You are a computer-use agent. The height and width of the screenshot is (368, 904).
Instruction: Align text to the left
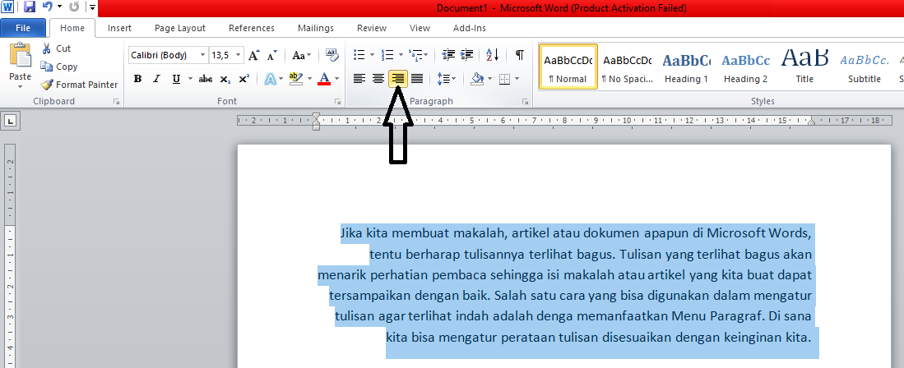coord(359,79)
